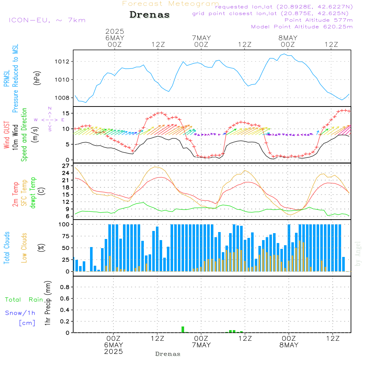The width and height of the screenshot is (366, 366).
Task: Click the 0.2 tick on the precipitation axis
Action: coord(65,322)
